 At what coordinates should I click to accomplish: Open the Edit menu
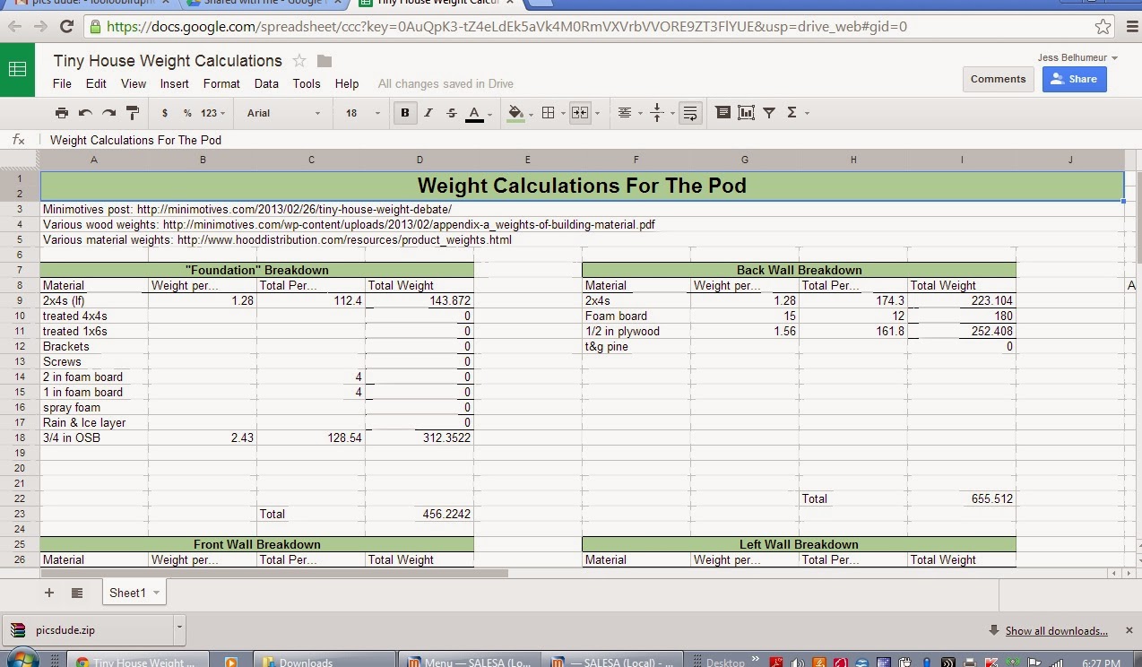click(x=96, y=83)
